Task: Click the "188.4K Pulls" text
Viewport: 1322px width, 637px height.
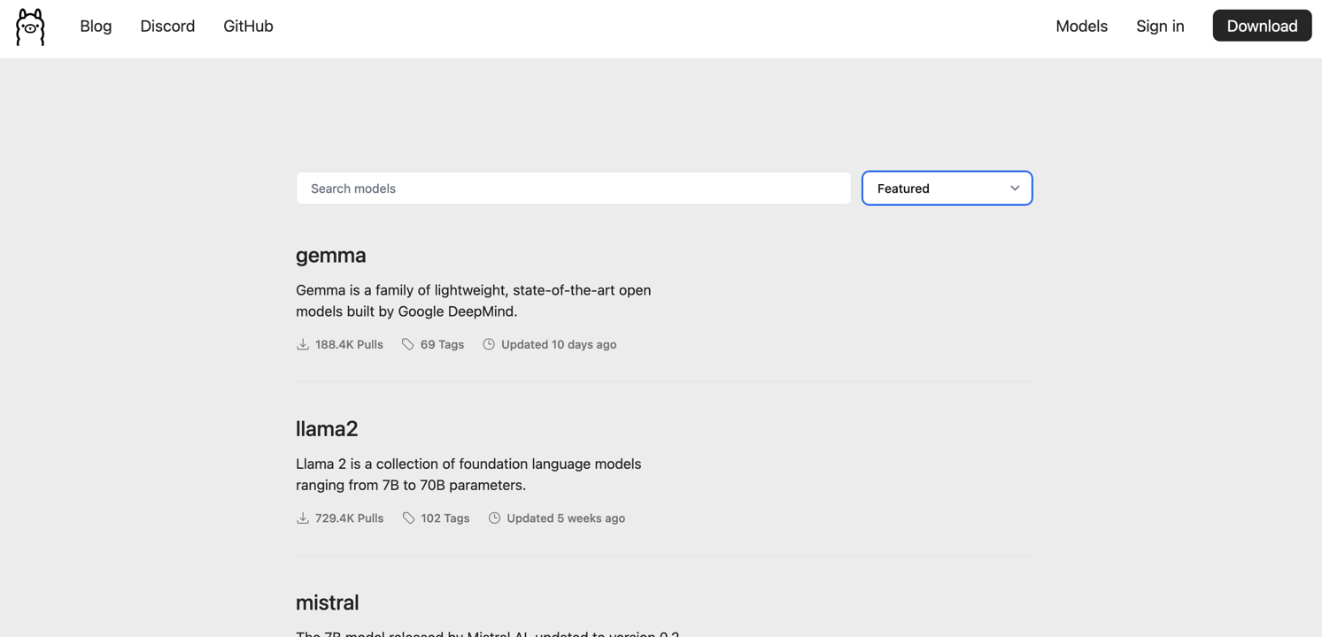Action: pos(349,345)
